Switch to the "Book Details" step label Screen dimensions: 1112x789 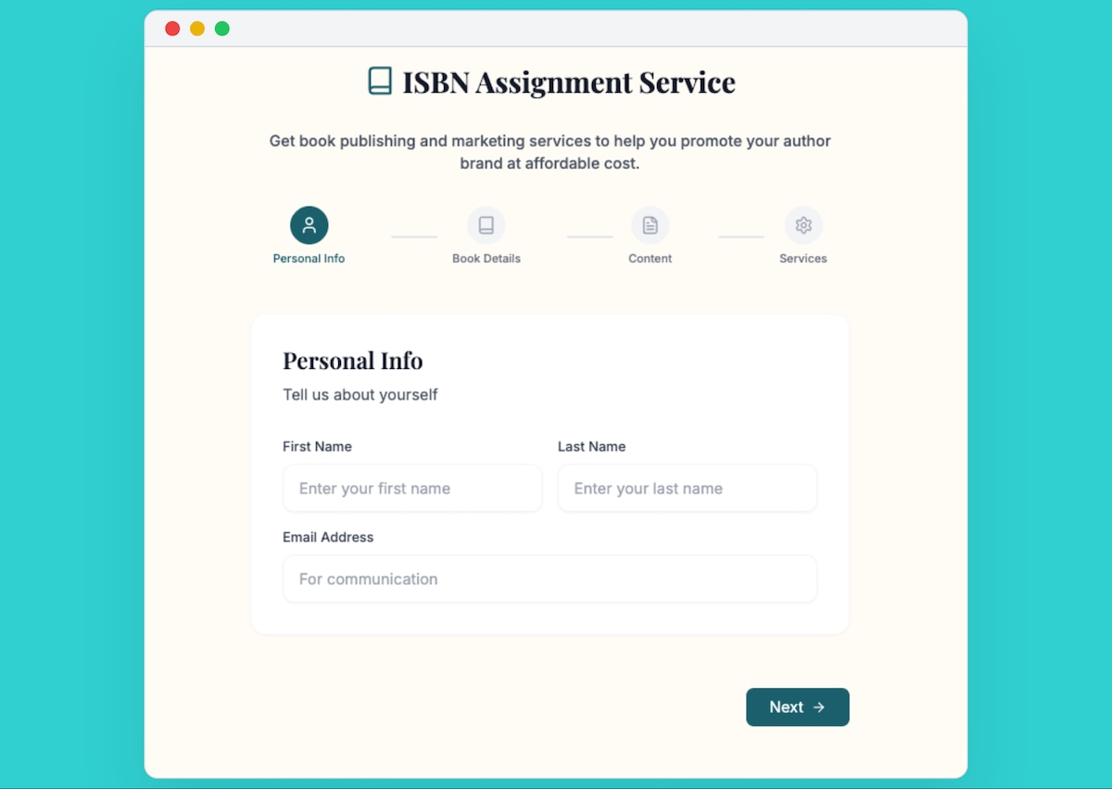(486, 259)
